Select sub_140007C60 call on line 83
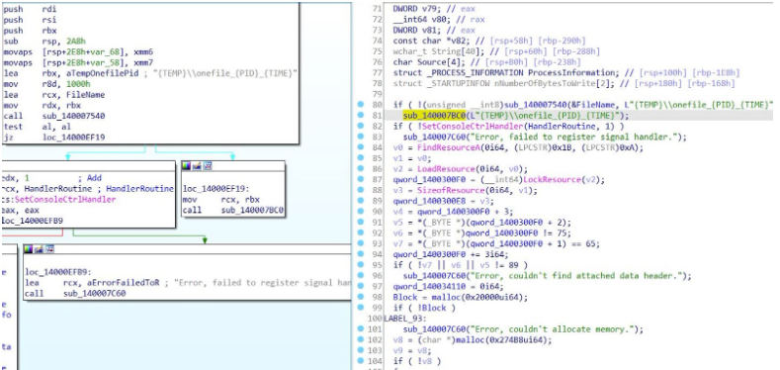 (x=434, y=137)
